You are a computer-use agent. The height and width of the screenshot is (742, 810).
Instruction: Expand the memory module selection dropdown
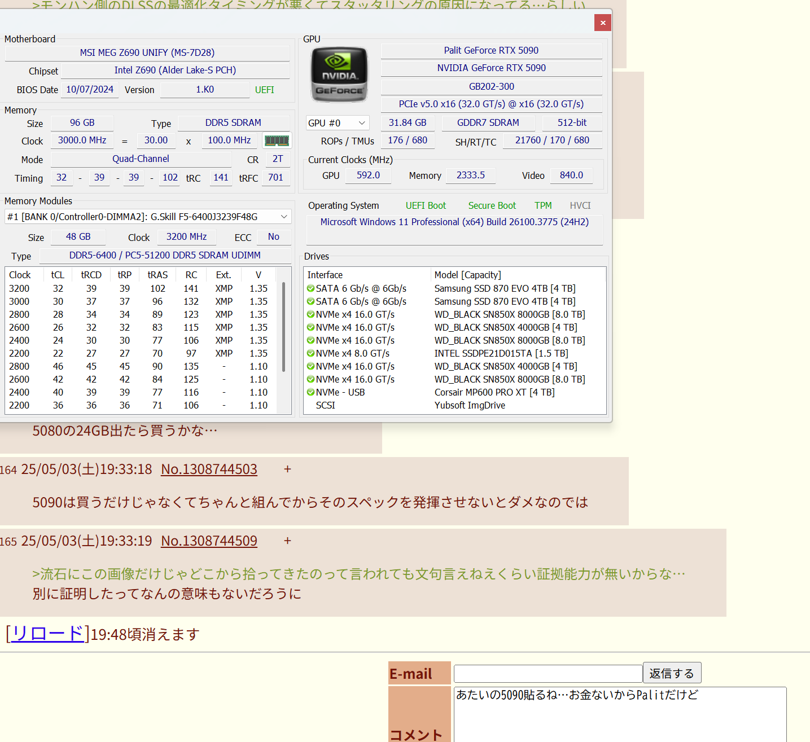coord(148,217)
